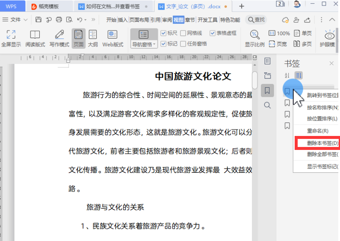Screen dimensions: 340x241
Task: Open the 页面布局 ribbon tab
Action: (139, 20)
